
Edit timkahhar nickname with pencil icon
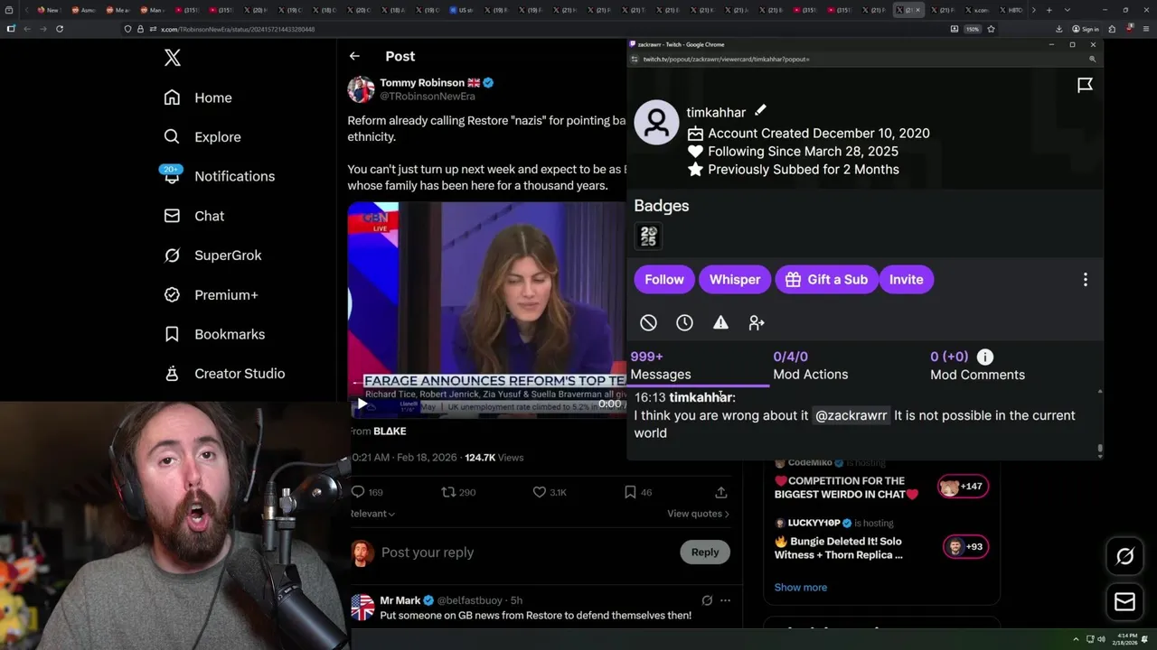[760, 110]
